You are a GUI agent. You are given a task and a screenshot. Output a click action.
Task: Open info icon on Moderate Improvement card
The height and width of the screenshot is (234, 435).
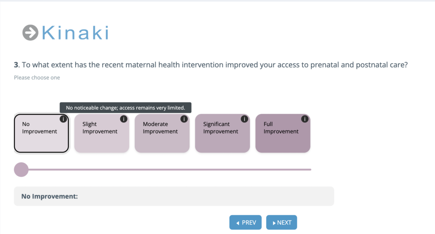click(184, 119)
